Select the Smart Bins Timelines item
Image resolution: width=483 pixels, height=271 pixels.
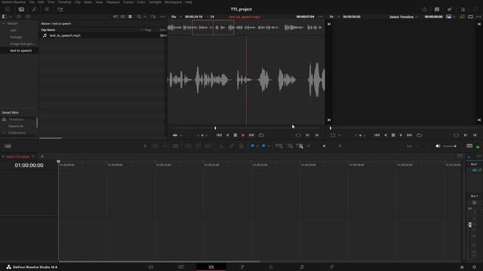(x=16, y=119)
